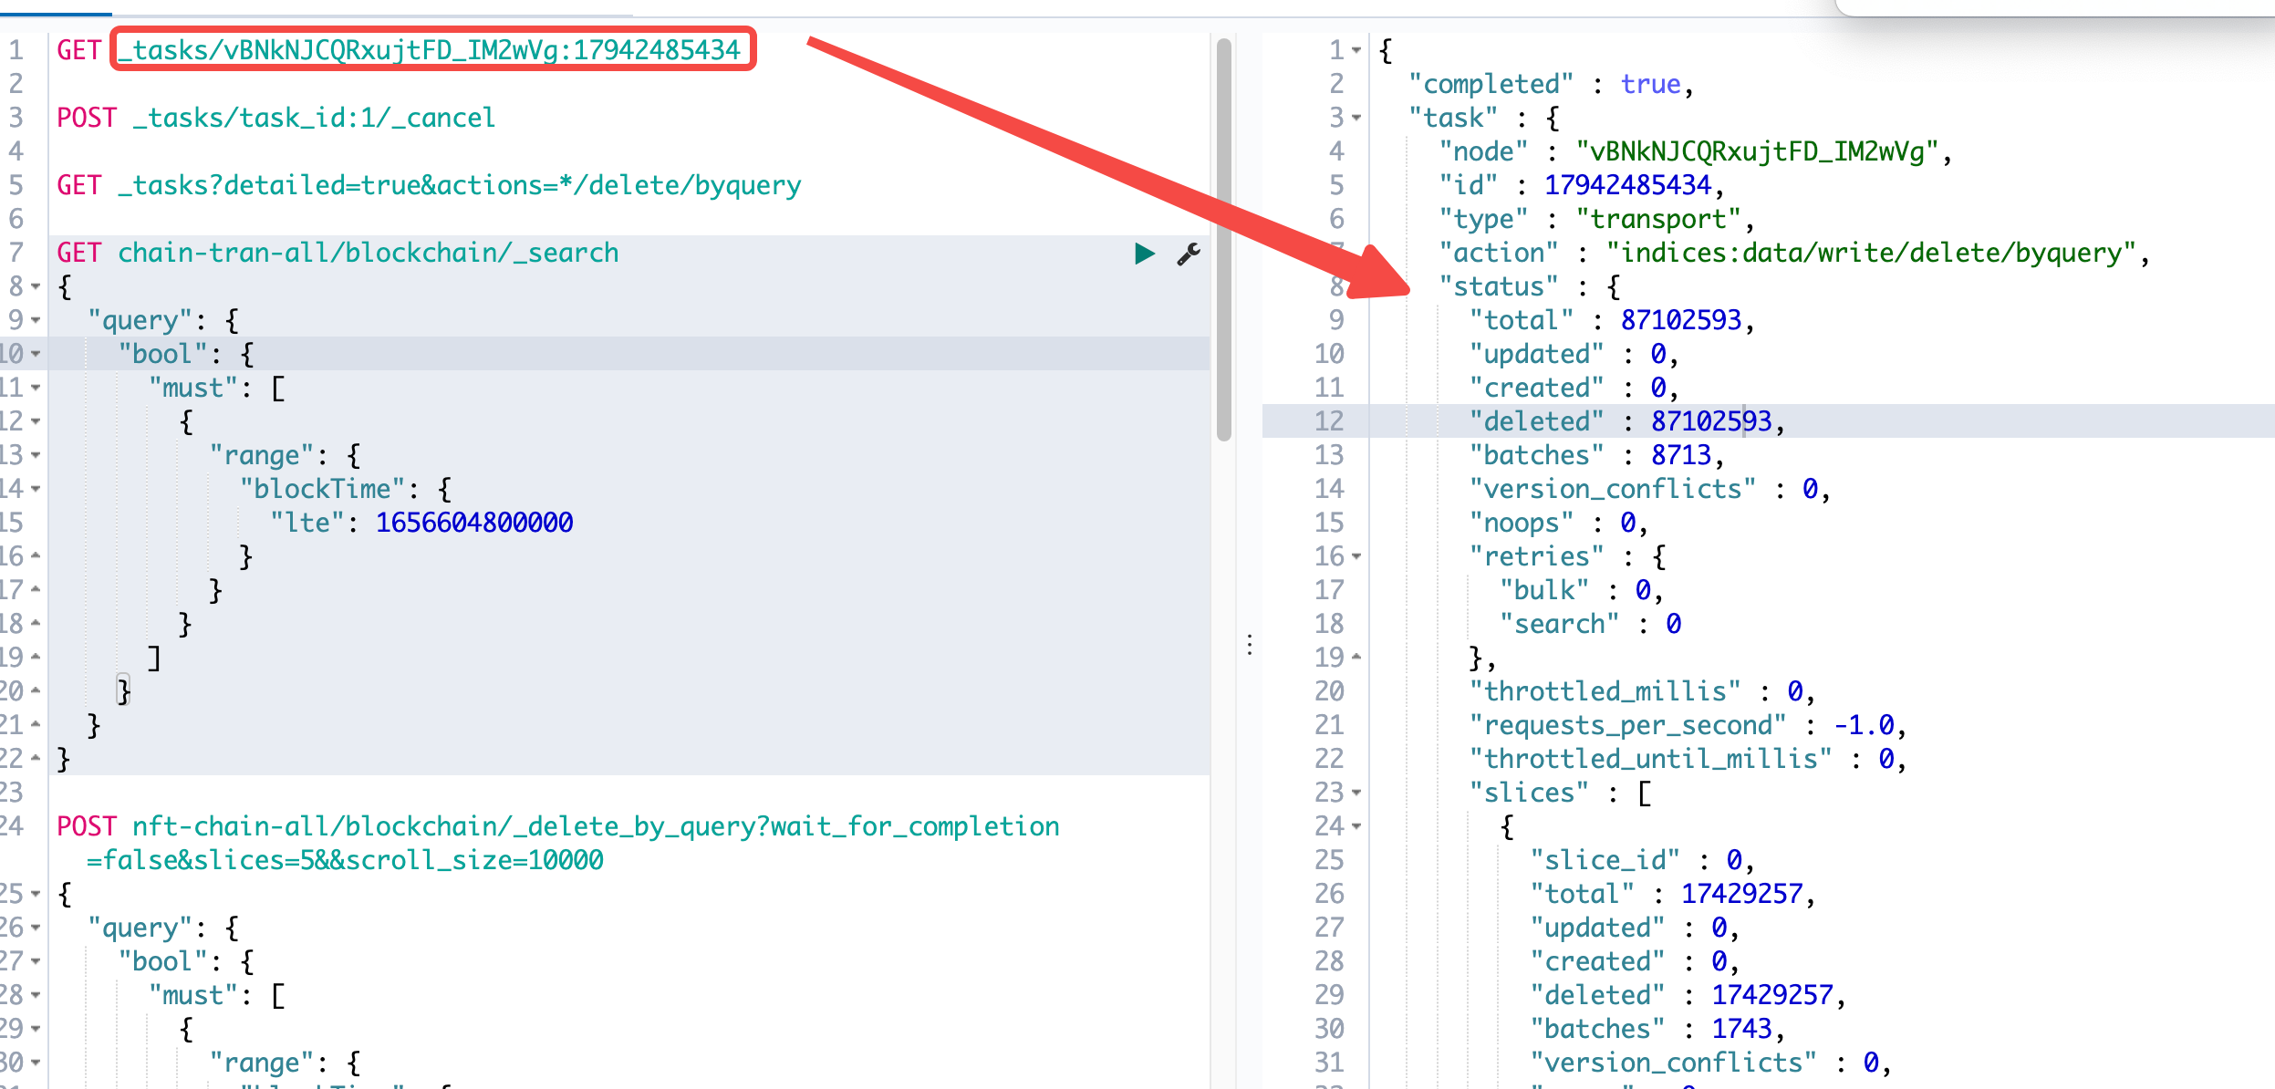Collapse the "range" fold arrow on line 13
This screenshot has width=2275, height=1089.
click(36, 455)
